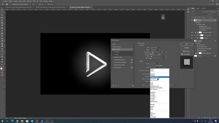Select the Hand tool in toolbar
The height and width of the screenshot is (123, 219).
(x=2, y=59)
